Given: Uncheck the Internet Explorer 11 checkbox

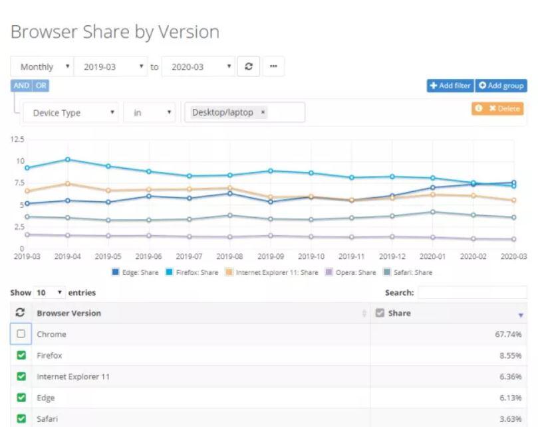Looking at the screenshot, I should (x=21, y=377).
